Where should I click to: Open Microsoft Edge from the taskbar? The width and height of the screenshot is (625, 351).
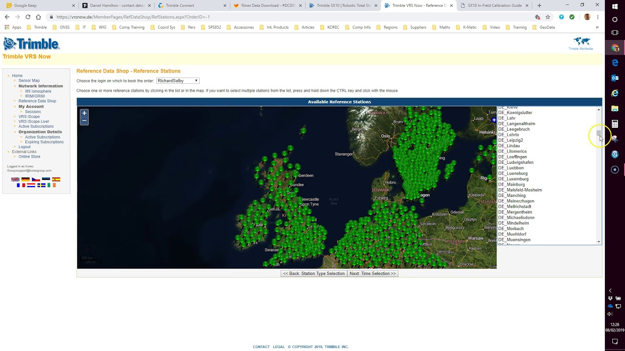coord(615,63)
